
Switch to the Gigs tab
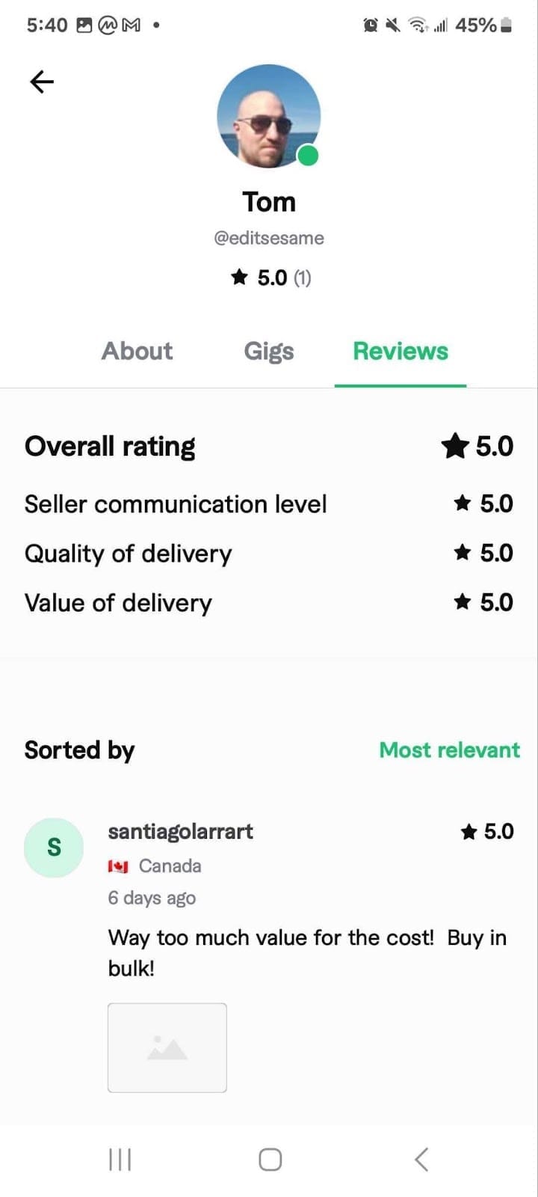click(268, 351)
